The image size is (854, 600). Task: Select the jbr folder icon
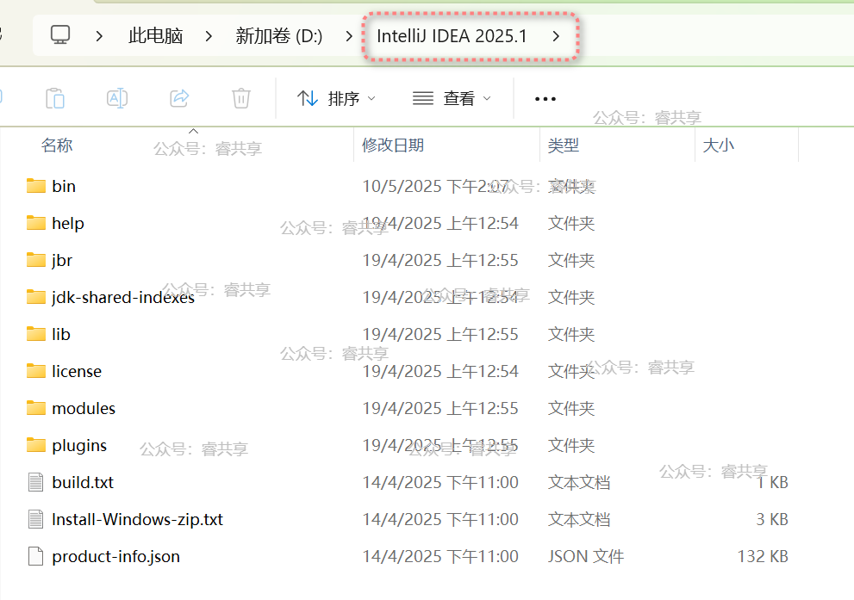point(36,260)
